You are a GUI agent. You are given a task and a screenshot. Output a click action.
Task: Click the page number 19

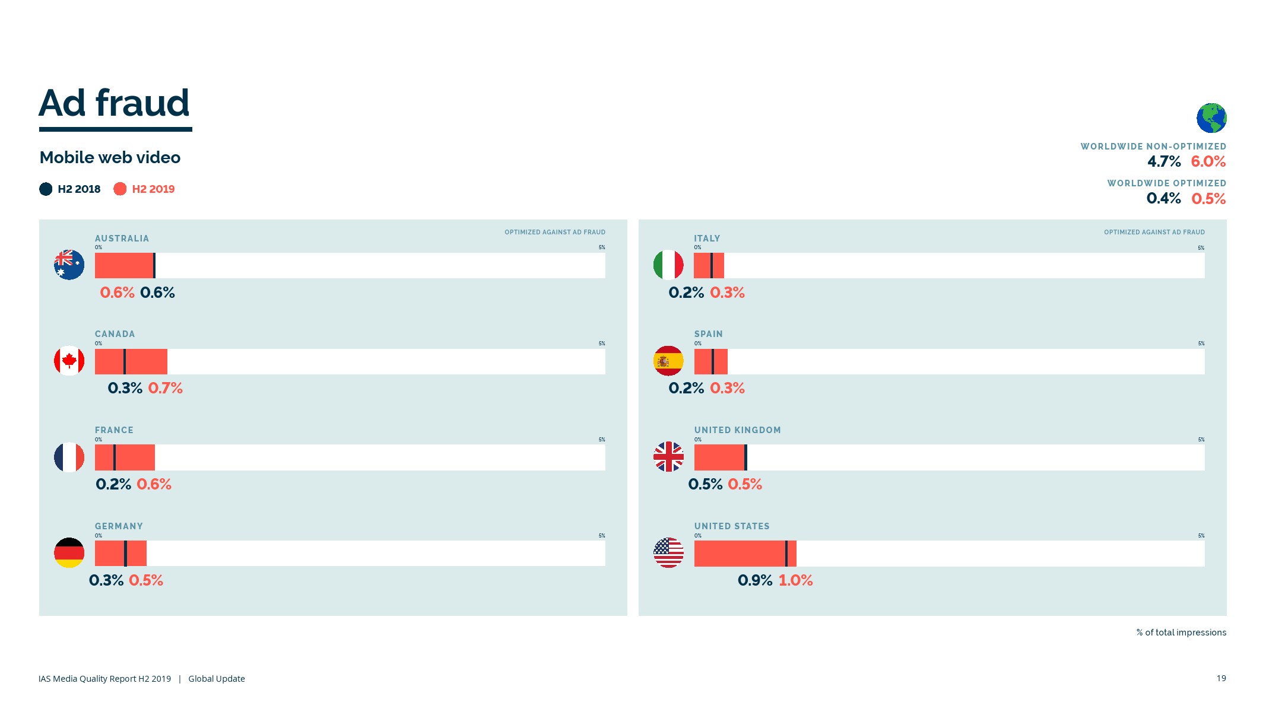(1221, 678)
